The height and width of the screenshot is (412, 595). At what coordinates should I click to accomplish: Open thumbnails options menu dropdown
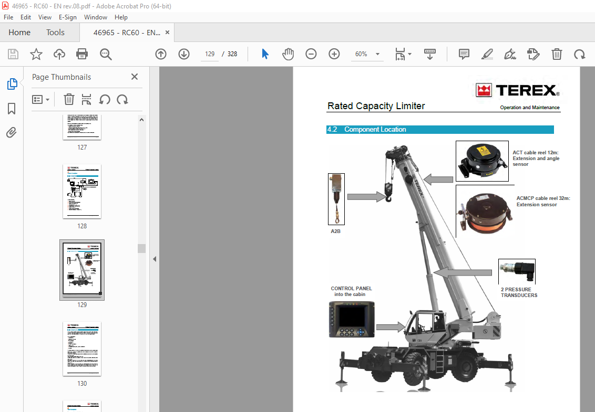40,100
